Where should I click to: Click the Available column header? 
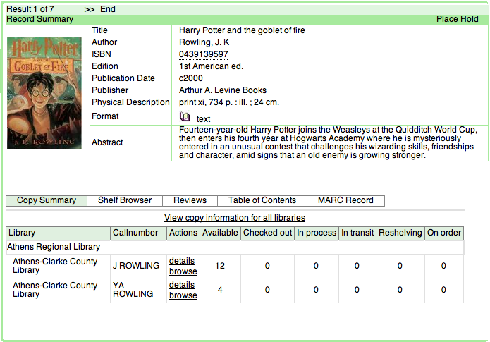[x=220, y=233]
